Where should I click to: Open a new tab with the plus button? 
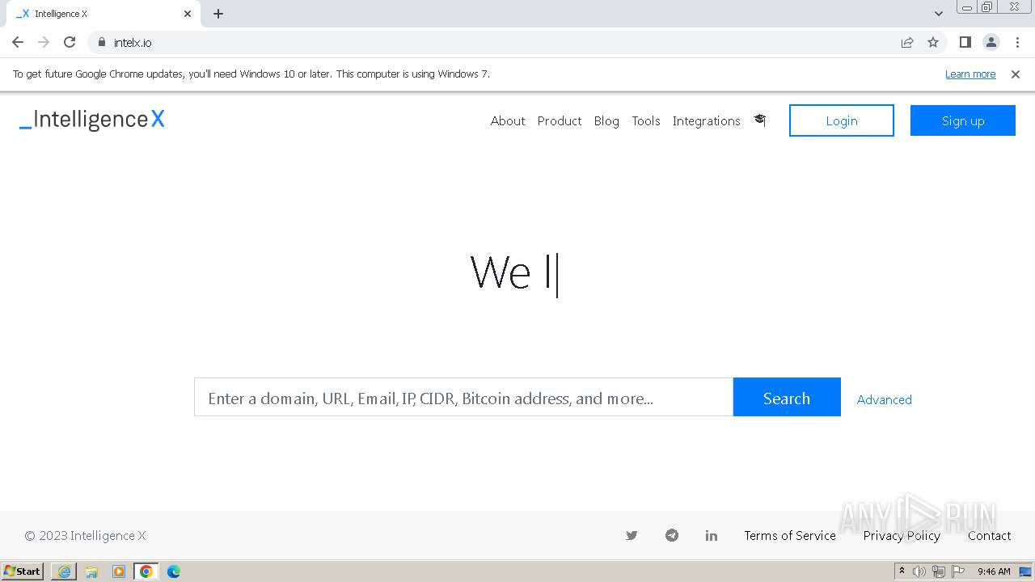pos(218,14)
